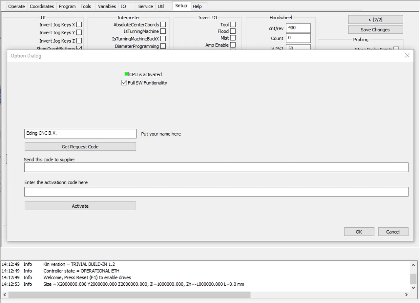Image resolution: width=420 pixels, height=303 pixels.
Task: Toggle Invert IO Flood checkbox
Action: 233,31
